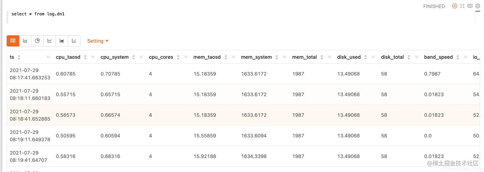484x172 pixels.
Task: Open the mem_taosd column menu chevron
Action: (x=233, y=57)
